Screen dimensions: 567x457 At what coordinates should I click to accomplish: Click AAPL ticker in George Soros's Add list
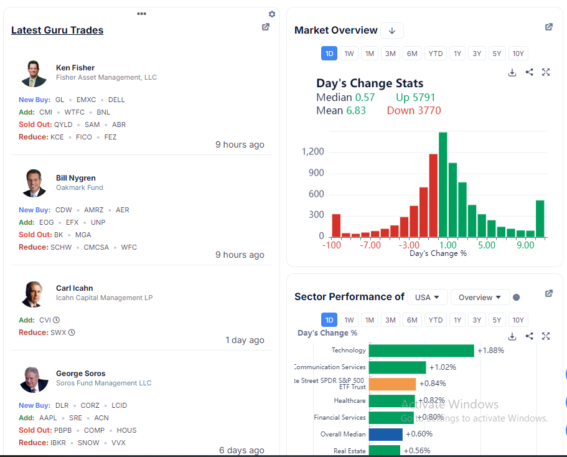pyautogui.click(x=48, y=418)
